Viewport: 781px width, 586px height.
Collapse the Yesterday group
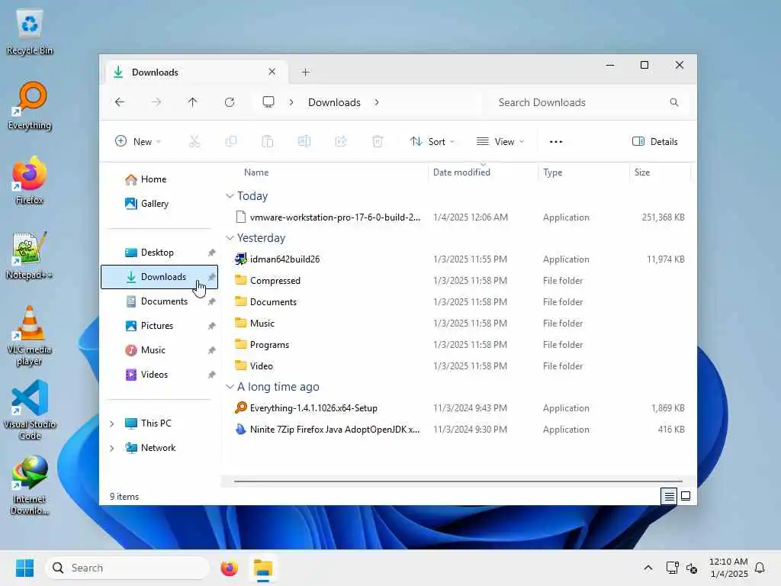click(230, 238)
